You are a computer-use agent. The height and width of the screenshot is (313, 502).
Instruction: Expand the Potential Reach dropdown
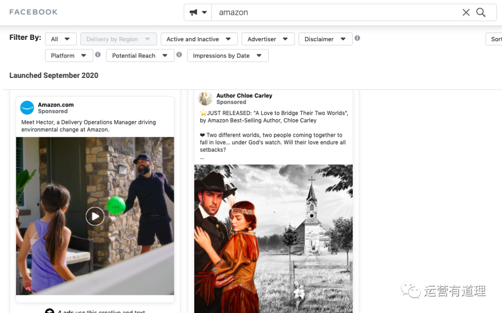tap(139, 56)
